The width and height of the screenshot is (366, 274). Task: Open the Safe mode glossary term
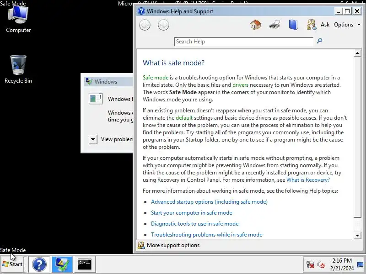tap(156, 78)
